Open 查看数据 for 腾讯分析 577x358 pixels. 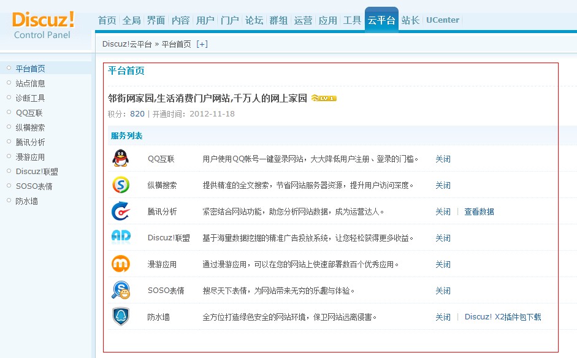479,211
